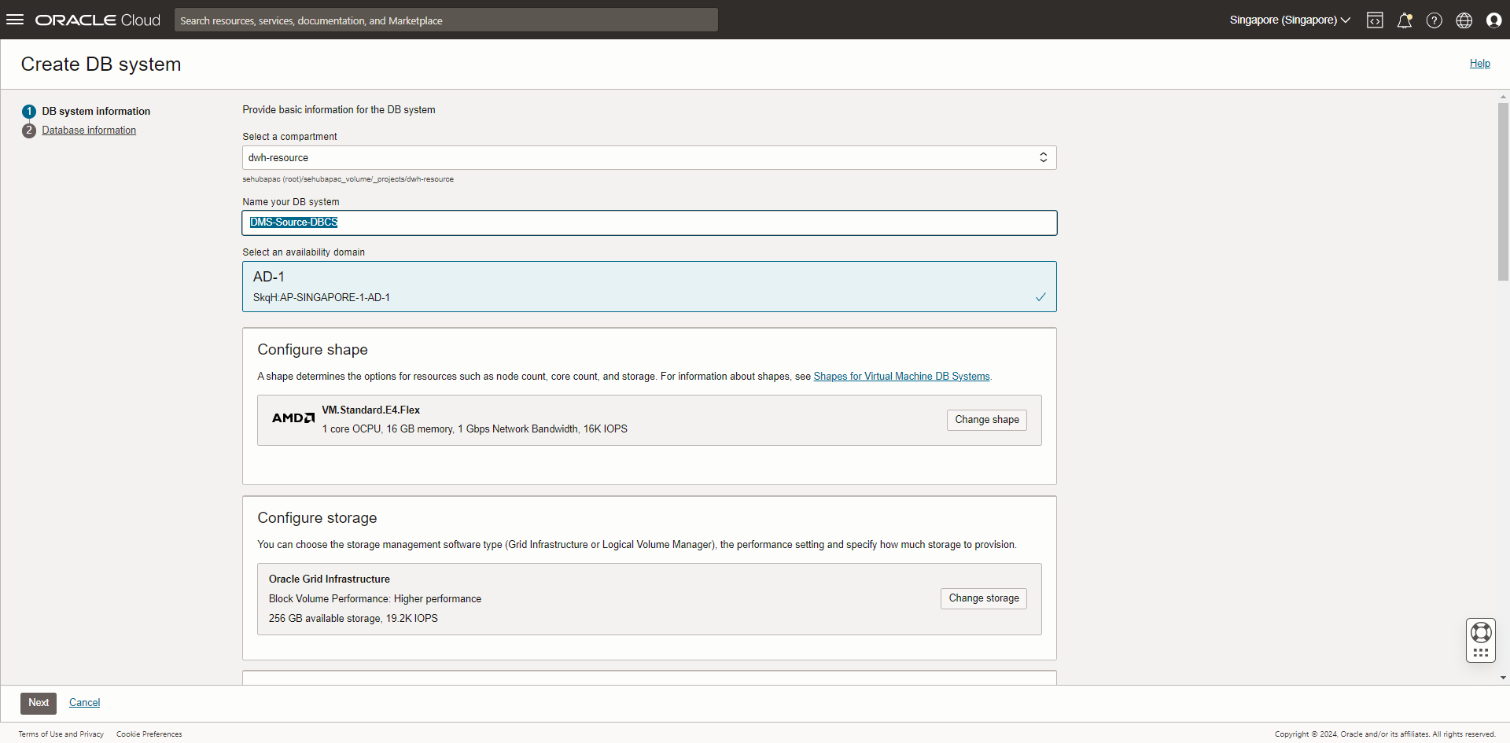Click the Configure storage heading
Viewport: 1510px width, 743px height.
click(318, 518)
